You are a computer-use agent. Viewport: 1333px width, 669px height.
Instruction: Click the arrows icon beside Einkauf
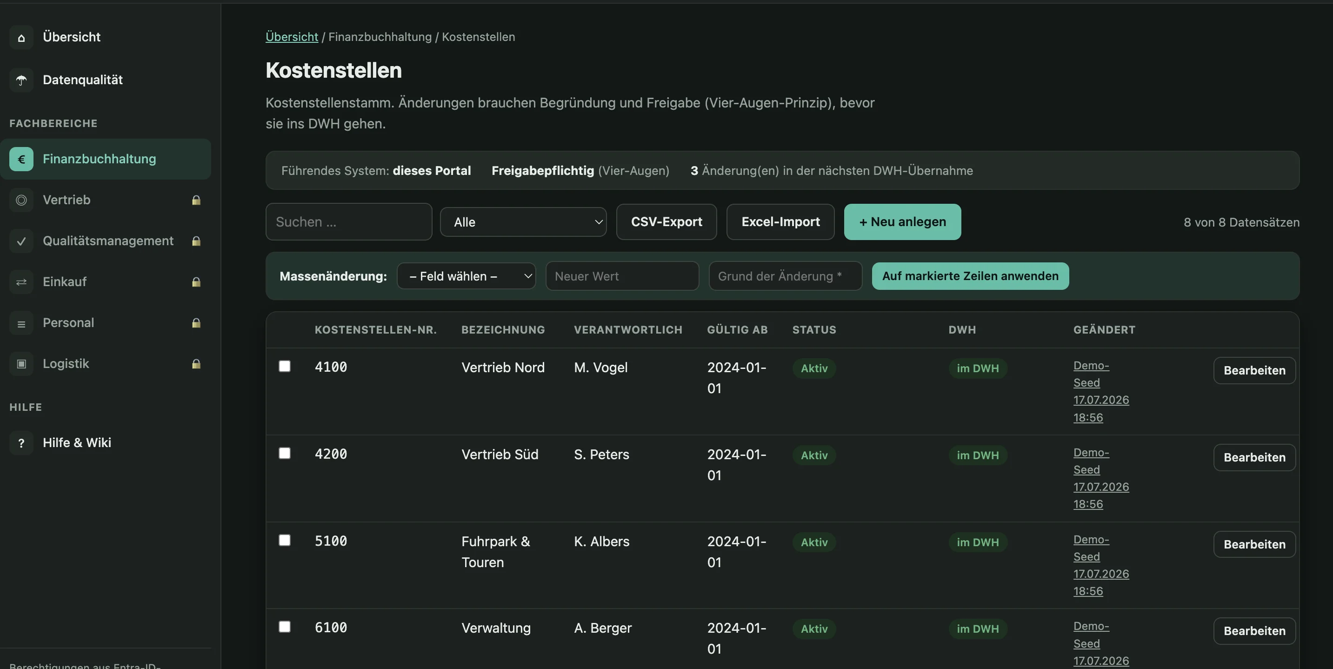(21, 281)
